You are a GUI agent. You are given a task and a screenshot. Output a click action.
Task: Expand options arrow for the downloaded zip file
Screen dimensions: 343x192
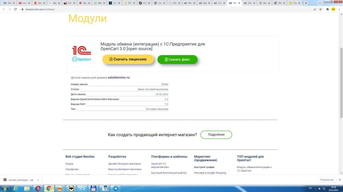tap(38, 180)
